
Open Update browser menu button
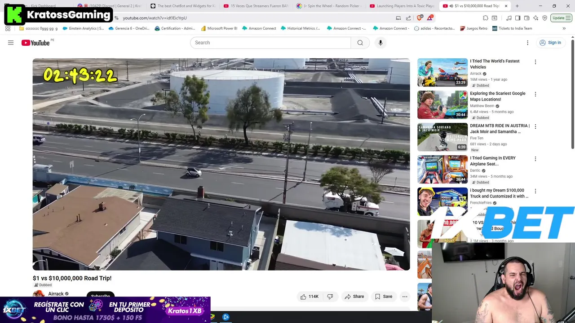point(561,18)
